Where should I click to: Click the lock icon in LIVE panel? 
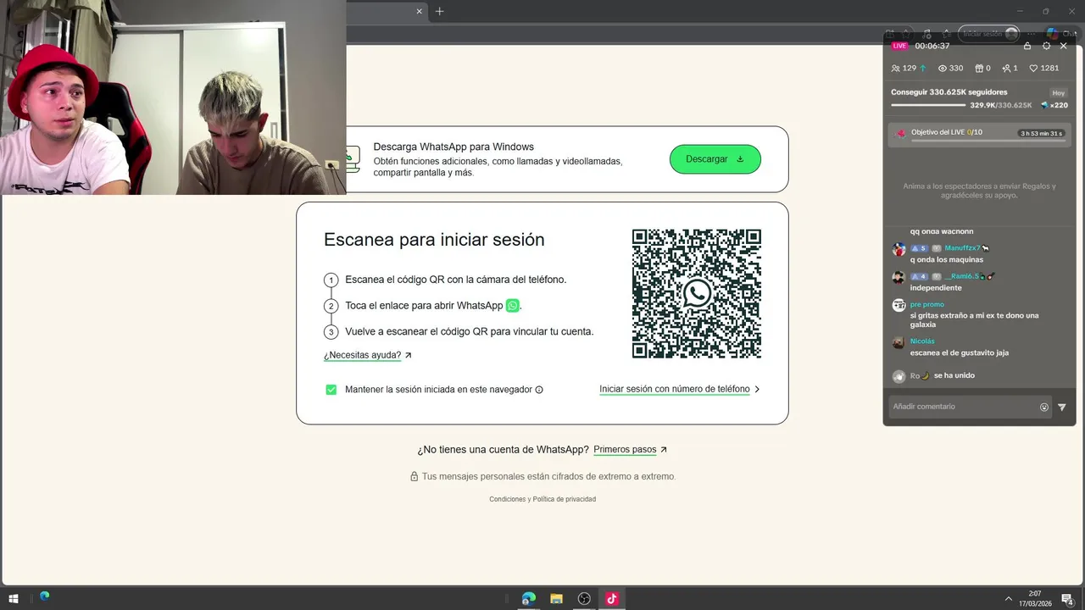point(1027,46)
